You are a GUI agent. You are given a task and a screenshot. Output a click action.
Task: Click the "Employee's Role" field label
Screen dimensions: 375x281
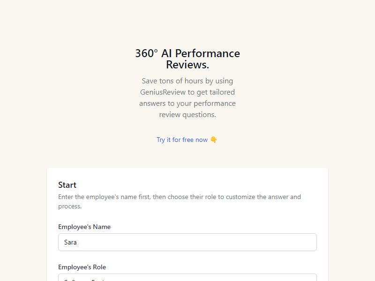click(x=82, y=267)
